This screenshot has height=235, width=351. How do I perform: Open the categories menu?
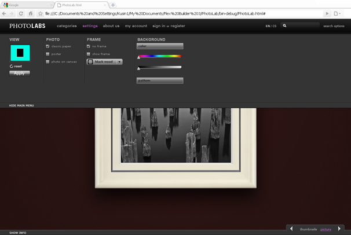click(67, 26)
